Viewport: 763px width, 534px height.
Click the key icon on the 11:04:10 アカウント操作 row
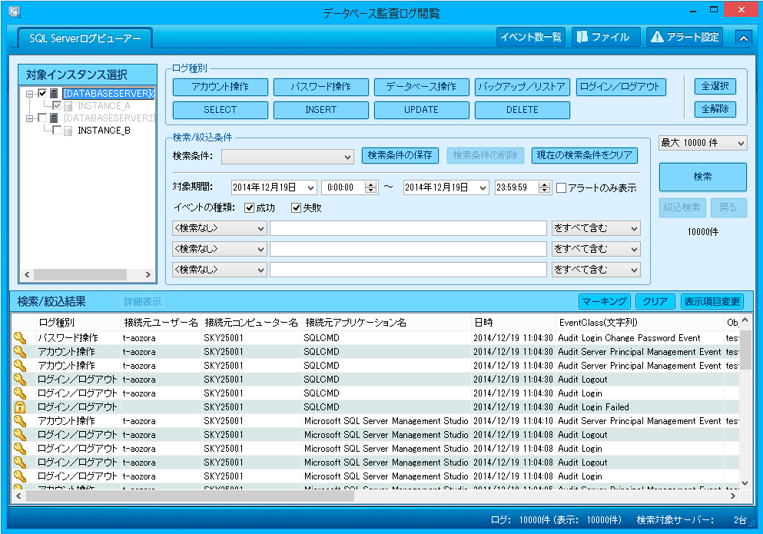[19, 420]
